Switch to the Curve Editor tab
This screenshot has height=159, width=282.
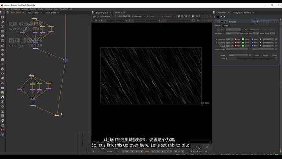(33, 13)
